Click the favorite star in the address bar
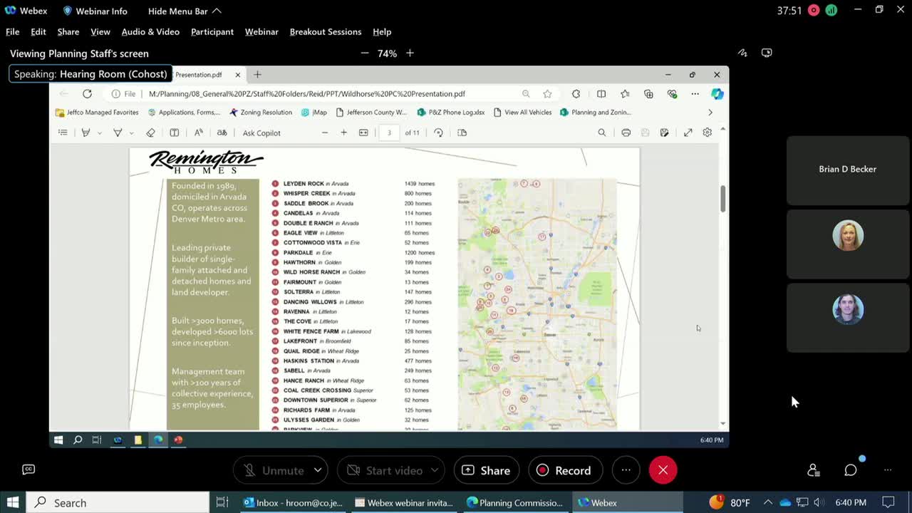This screenshot has width=912, height=513. pyautogui.click(x=547, y=93)
